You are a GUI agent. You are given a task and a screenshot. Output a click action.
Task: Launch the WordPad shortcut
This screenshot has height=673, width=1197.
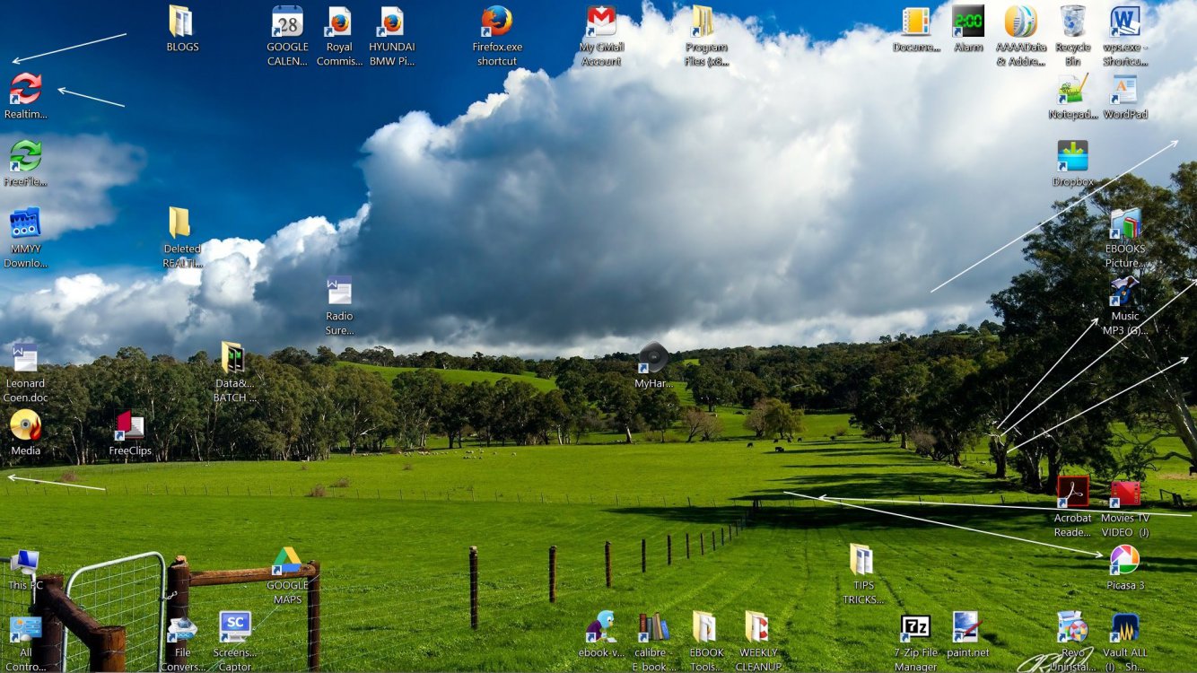[1124, 90]
